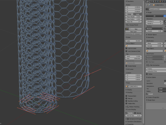
Task: Open the Render properties tab icon
Action: pos(151,1)
